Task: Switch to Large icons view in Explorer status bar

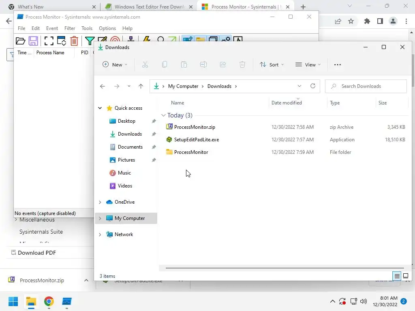Action: (405, 276)
